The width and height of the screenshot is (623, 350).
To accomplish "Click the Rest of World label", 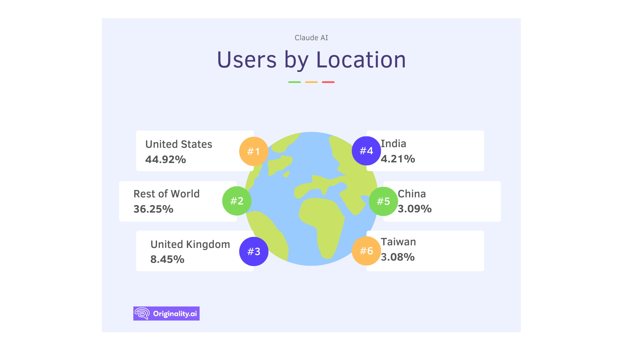I will pos(166,194).
